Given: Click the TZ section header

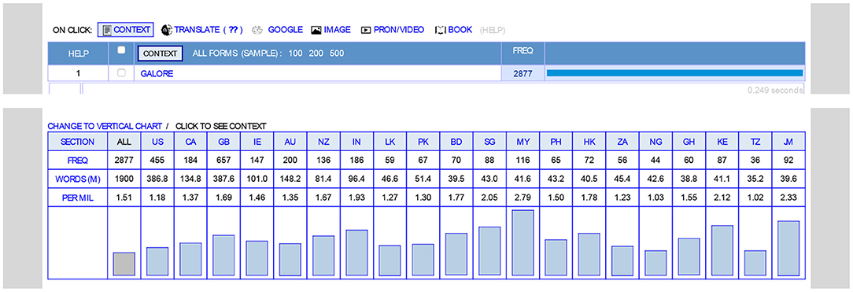Looking at the screenshot, I should click(755, 142).
